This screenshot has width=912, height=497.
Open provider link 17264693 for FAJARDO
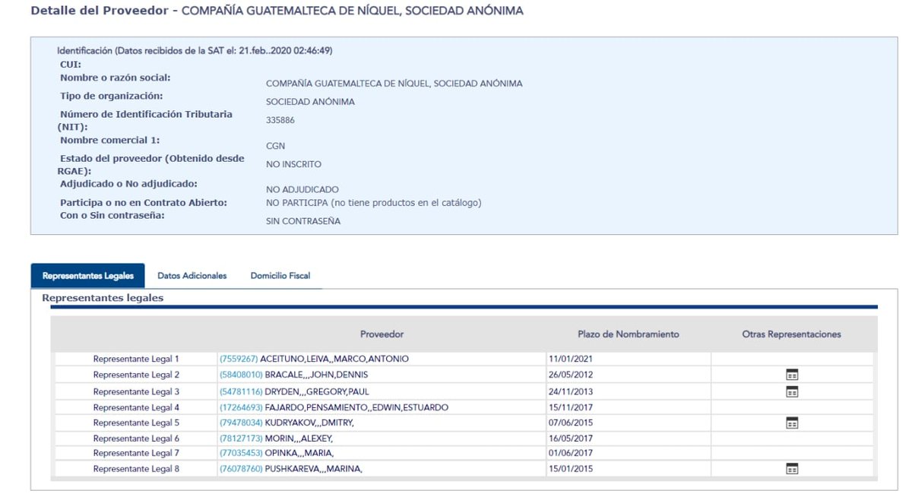click(x=242, y=407)
